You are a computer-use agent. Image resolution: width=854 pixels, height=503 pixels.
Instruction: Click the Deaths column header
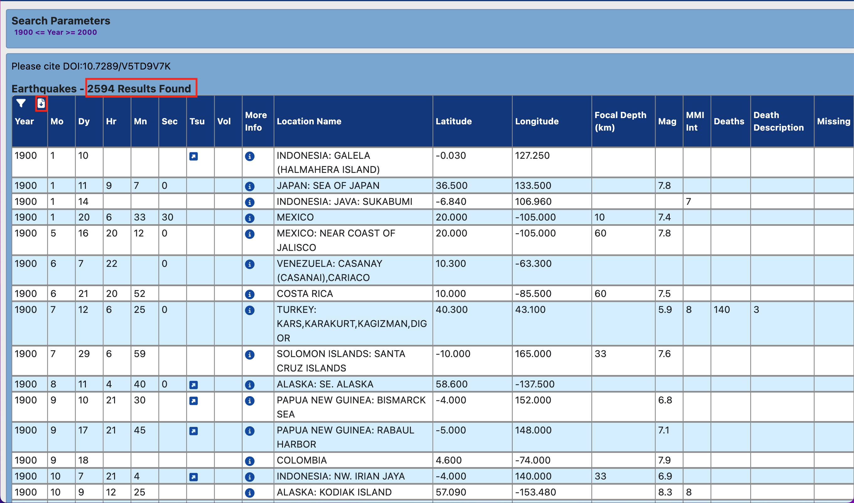[729, 121]
